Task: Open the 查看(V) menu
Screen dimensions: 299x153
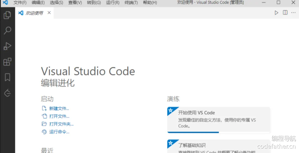Action: [75, 3]
